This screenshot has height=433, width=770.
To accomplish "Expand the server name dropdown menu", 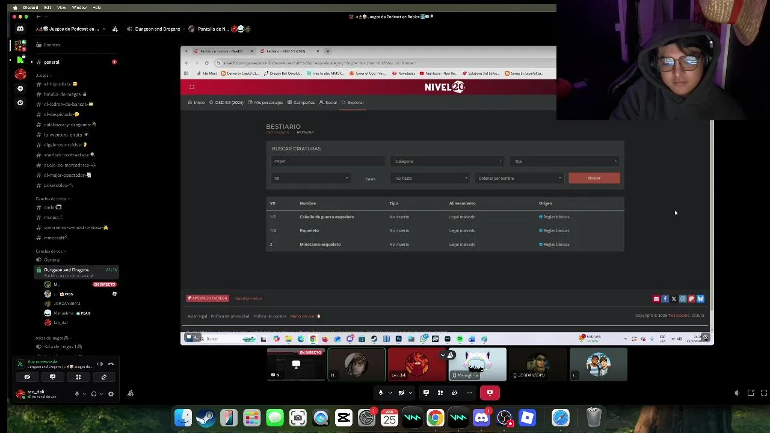I will [x=104, y=29].
